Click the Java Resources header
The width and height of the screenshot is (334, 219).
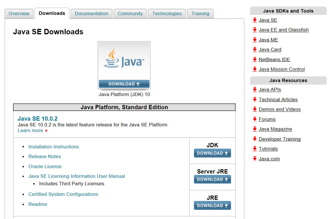288,80
